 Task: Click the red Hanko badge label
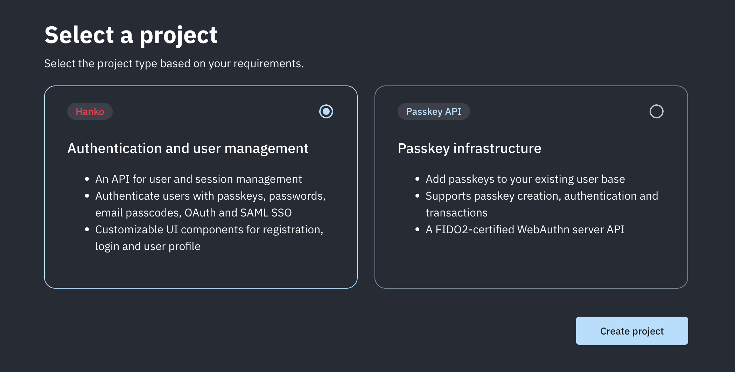point(90,111)
